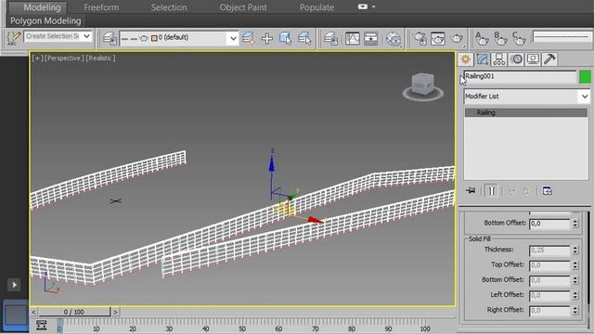
Task: Open mini curve editor beside timeline
Action: pos(41,326)
